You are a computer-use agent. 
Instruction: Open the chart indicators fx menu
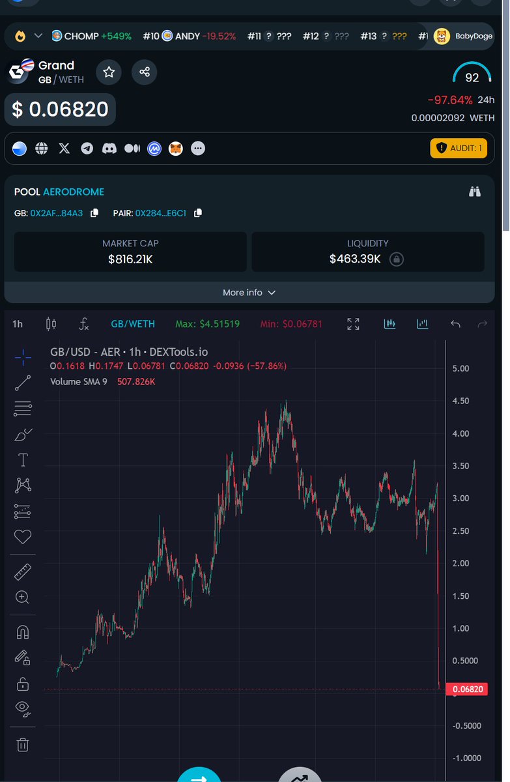click(84, 324)
